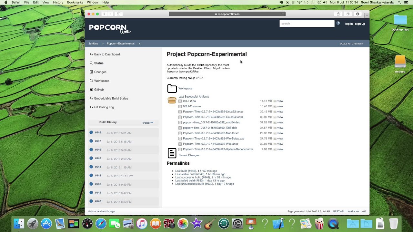Open iTunes from the Dock
Image resolution: width=413 pixels, height=232 pixels.
pos(142,223)
